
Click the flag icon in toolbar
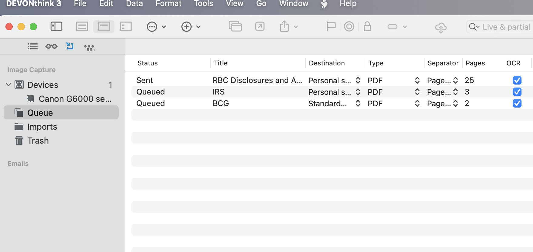(x=331, y=27)
